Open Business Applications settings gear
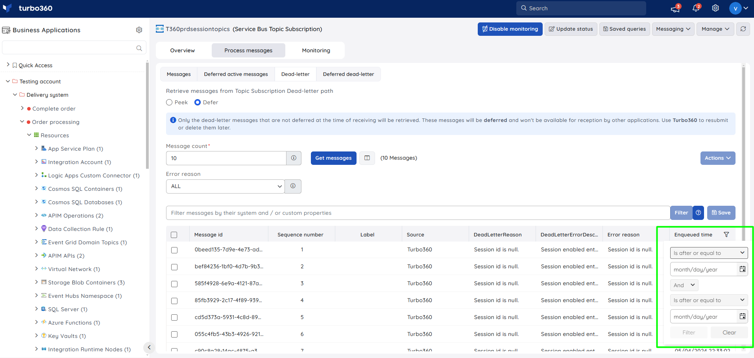 click(x=139, y=30)
